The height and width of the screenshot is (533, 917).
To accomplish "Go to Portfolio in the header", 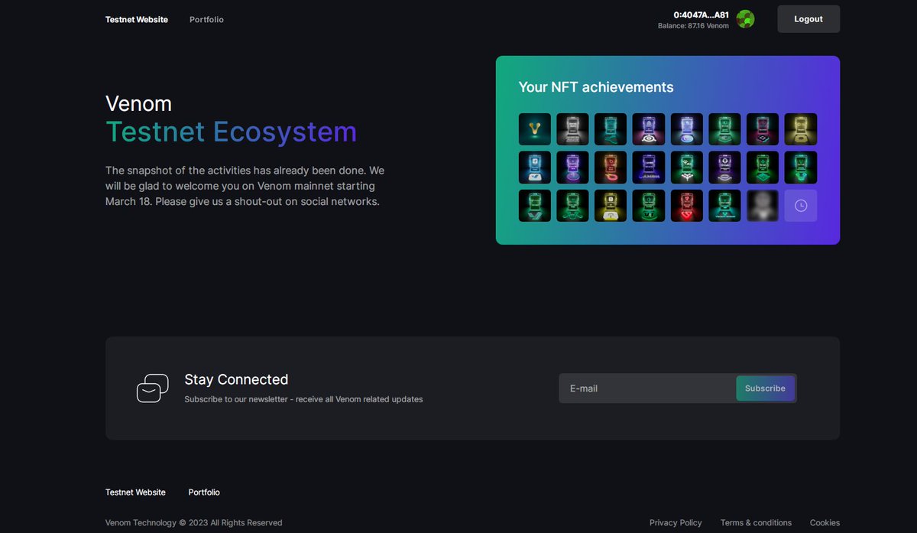I will tap(206, 20).
